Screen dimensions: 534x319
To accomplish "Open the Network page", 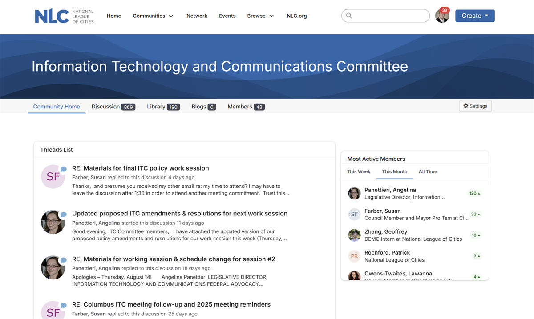I will 197,16.
